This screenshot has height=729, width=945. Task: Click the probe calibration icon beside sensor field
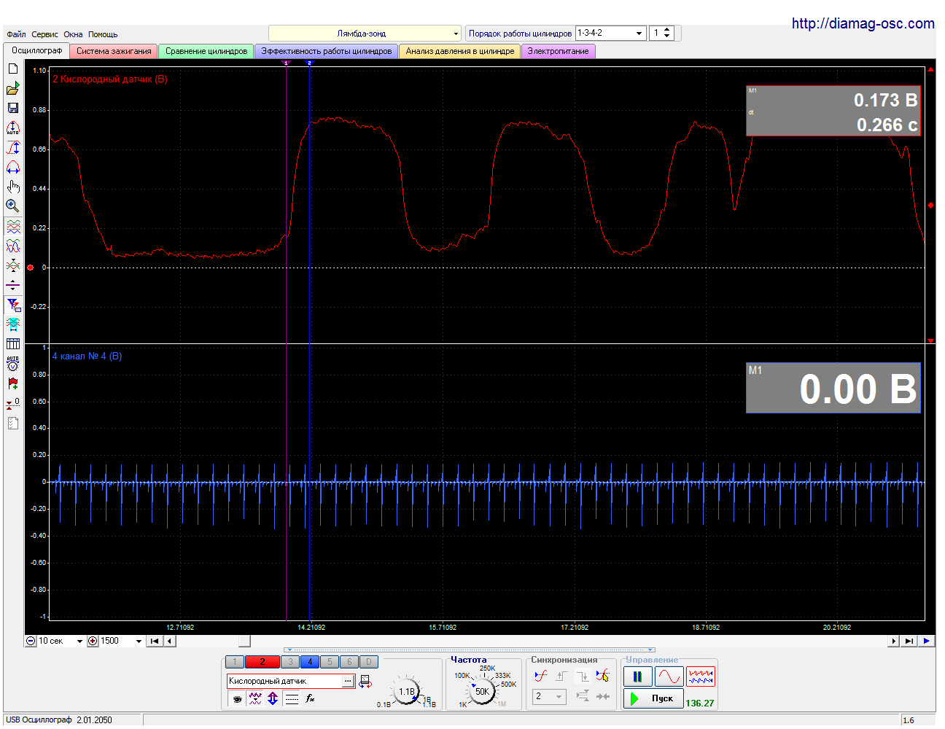pos(365,682)
